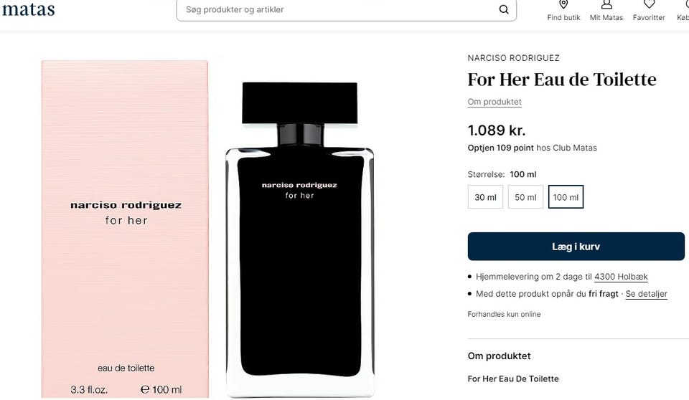Select the 100 ml size option
Image resolution: width=689 pixels, height=400 pixels.
click(566, 197)
